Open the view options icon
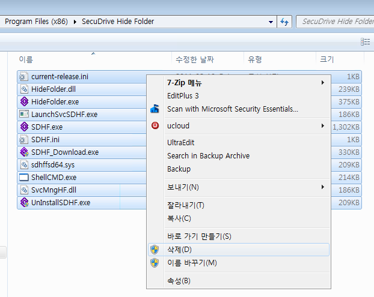The width and height of the screenshot is (374, 297). [365, 41]
